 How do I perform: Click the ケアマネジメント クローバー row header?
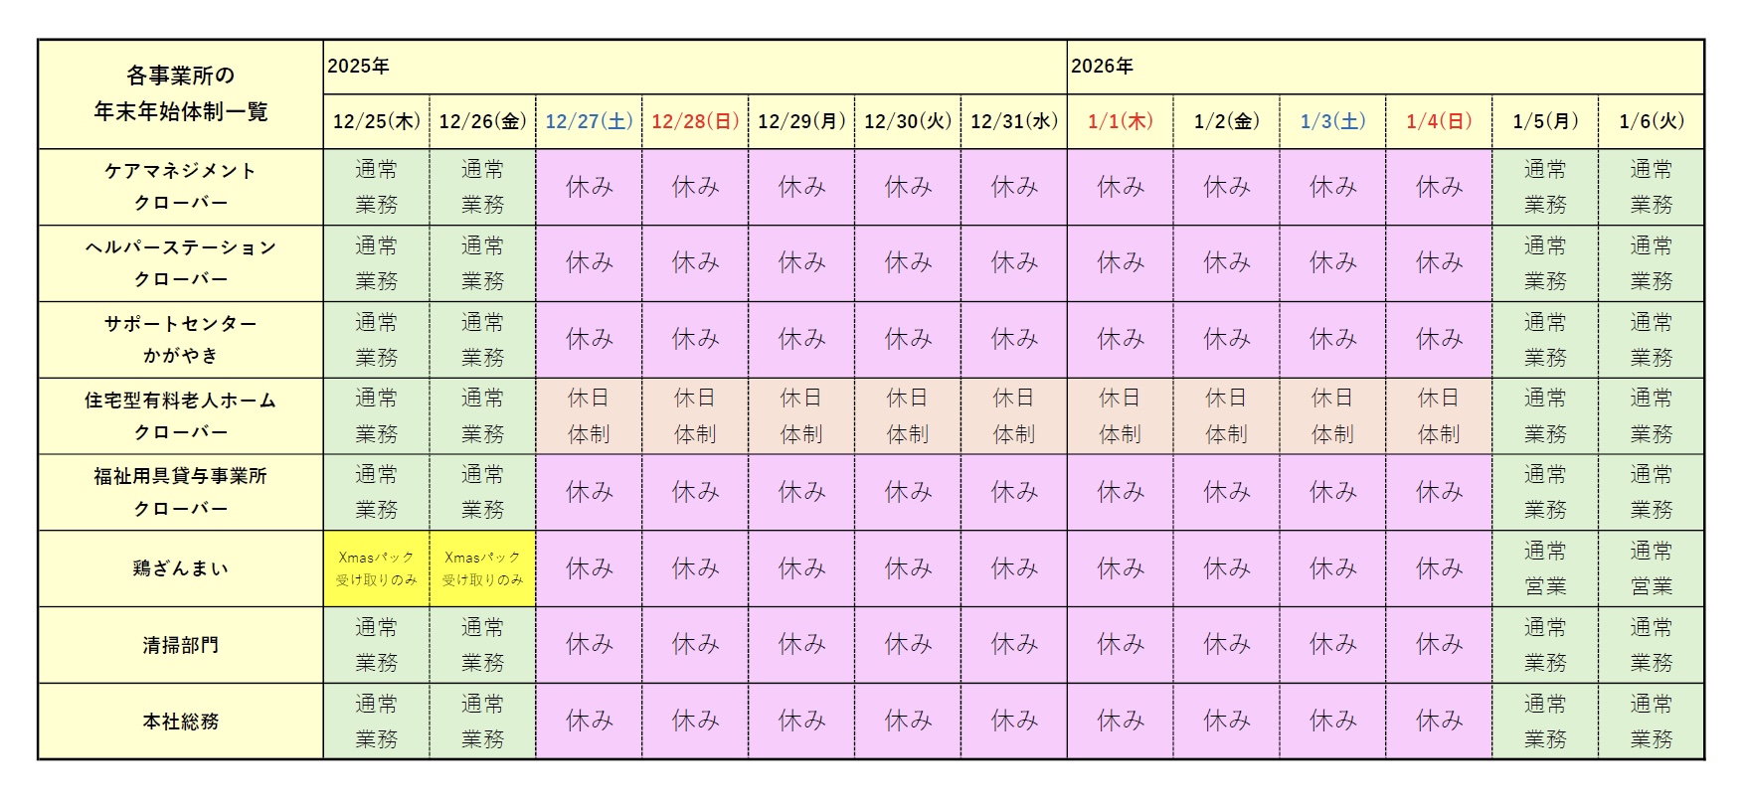(x=181, y=187)
